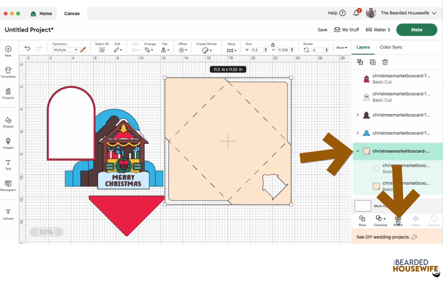The width and height of the screenshot is (443, 282).
Task: Click the width stepper arrows
Action: (x=266, y=50)
